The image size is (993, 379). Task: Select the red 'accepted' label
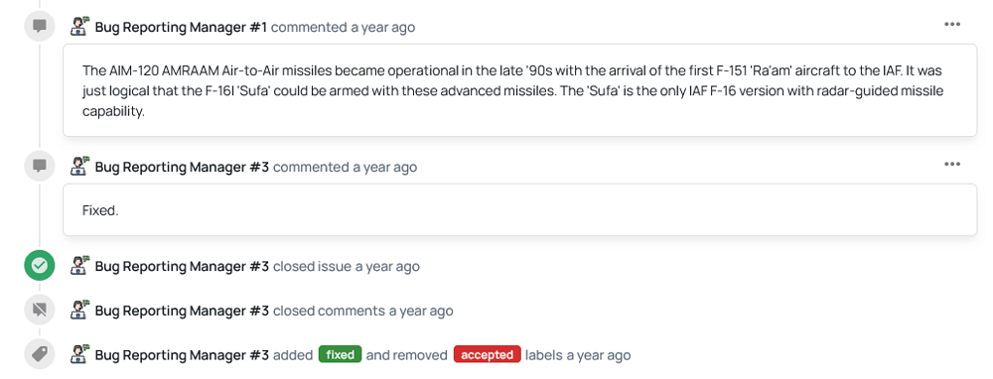(487, 354)
